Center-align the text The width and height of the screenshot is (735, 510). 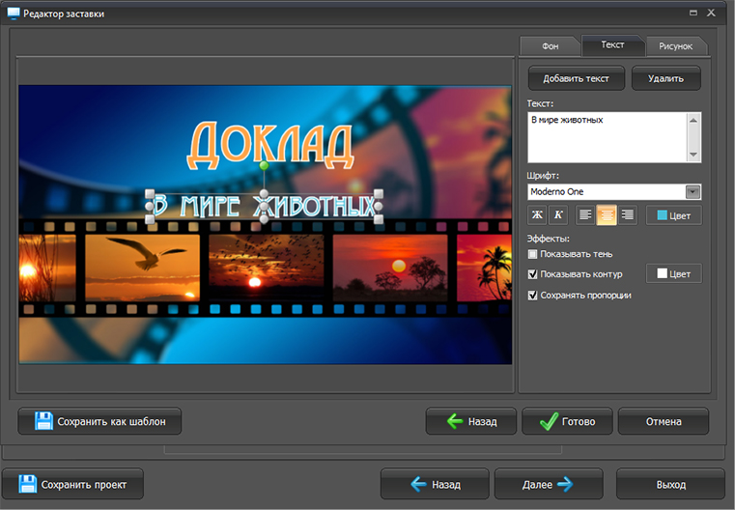607,215
